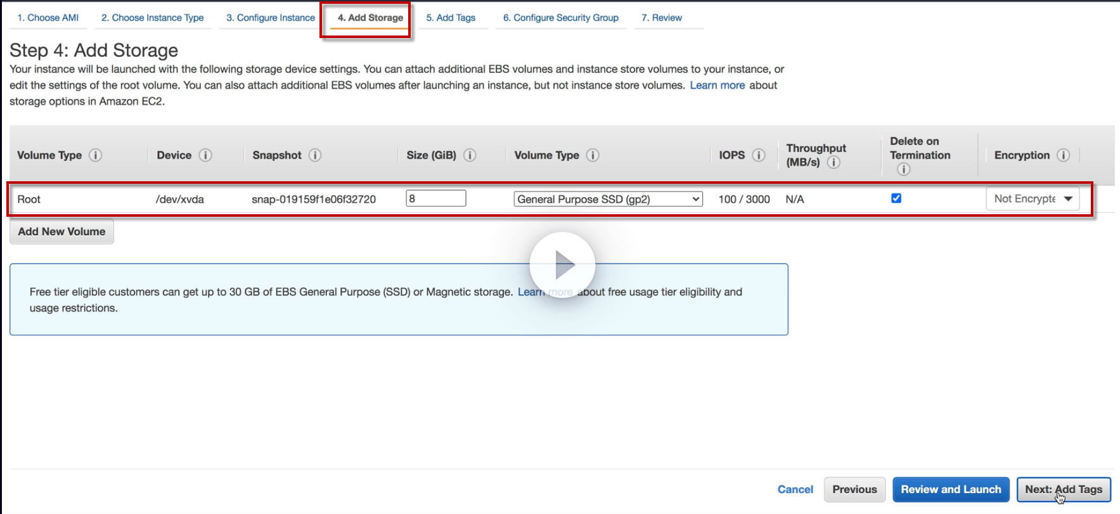Click the Review and Launch button
This screenshot has height=514, width=1120.
[x=951, y=489]
